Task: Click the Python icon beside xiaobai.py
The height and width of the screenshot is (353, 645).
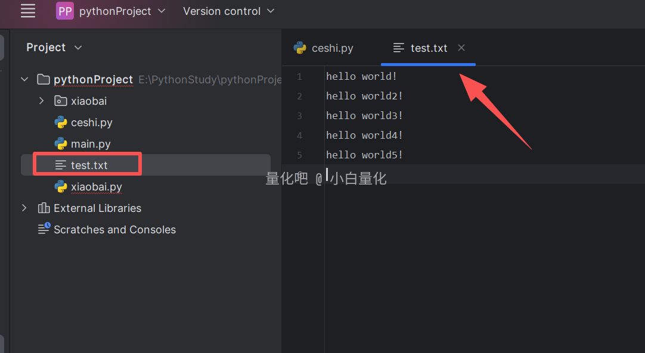Action: (60, 187)
